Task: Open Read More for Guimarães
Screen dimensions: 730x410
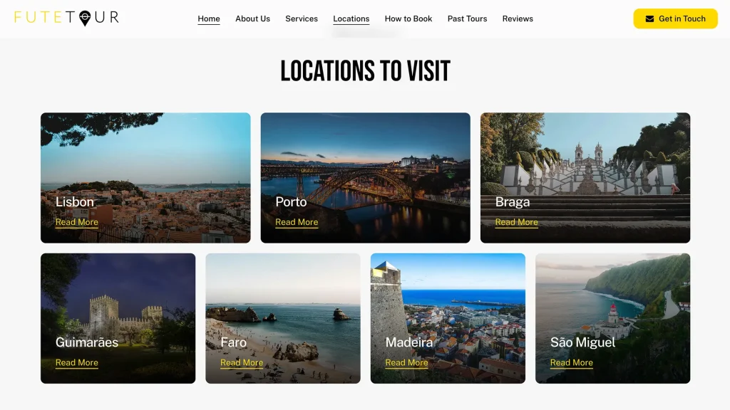Action: [x=76, y=363]
